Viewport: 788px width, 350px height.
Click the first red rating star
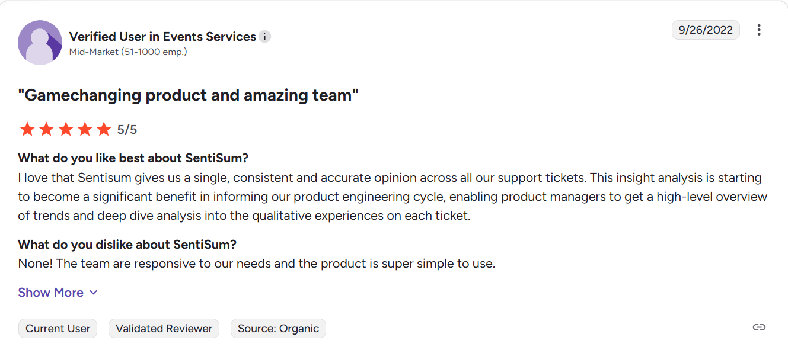27,129
